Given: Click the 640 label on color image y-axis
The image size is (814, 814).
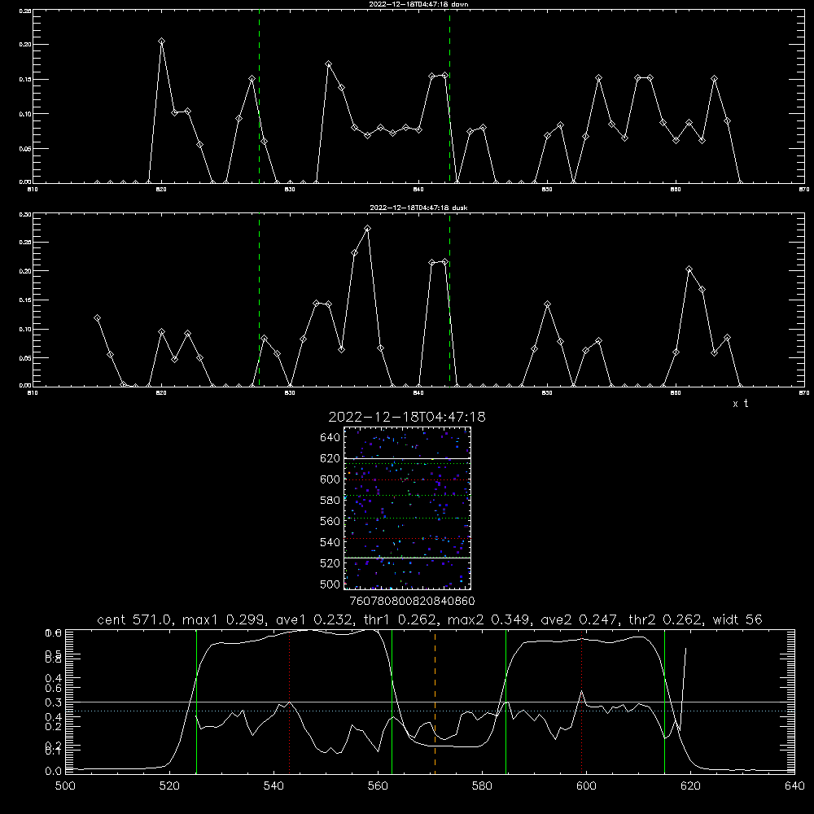Looking at the screenshot, I should [x=330, y=437].
